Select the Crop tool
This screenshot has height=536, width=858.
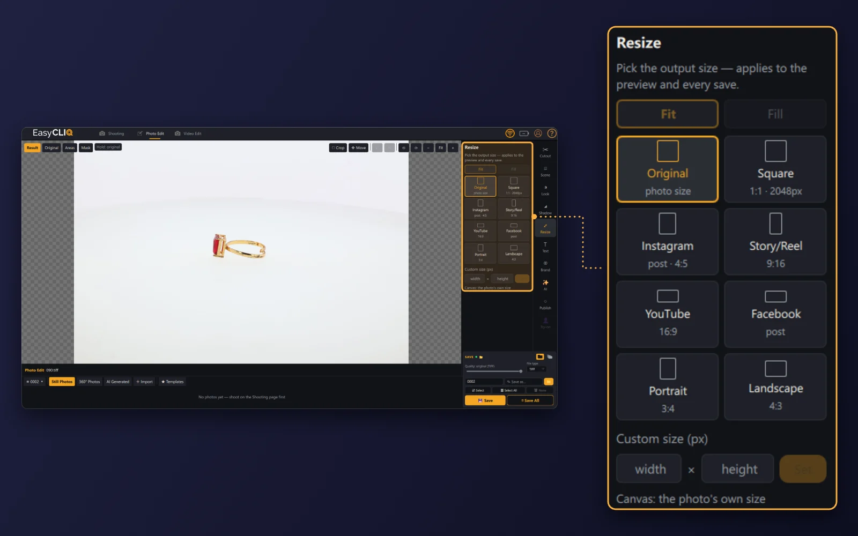coord(338,148)
